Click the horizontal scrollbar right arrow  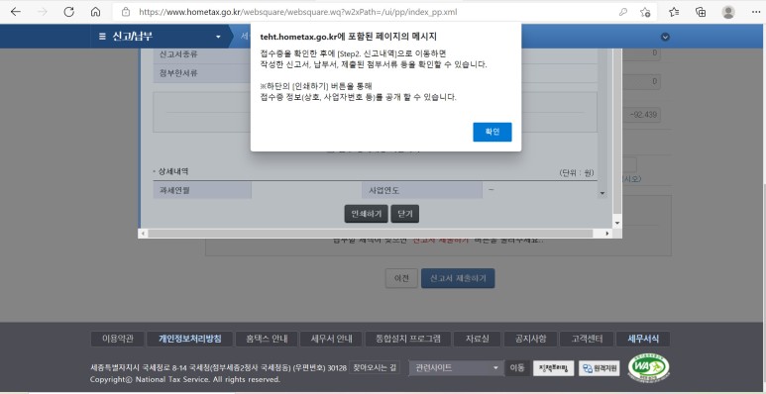click(607, 234)
